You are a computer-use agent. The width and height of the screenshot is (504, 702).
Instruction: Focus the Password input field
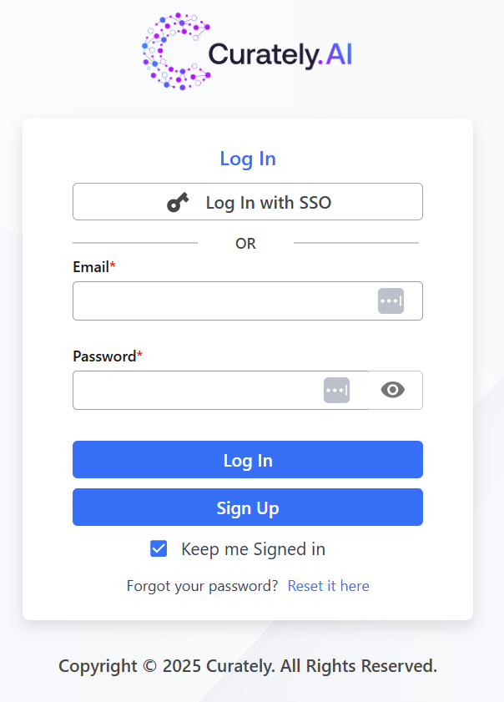click(196, 390)
